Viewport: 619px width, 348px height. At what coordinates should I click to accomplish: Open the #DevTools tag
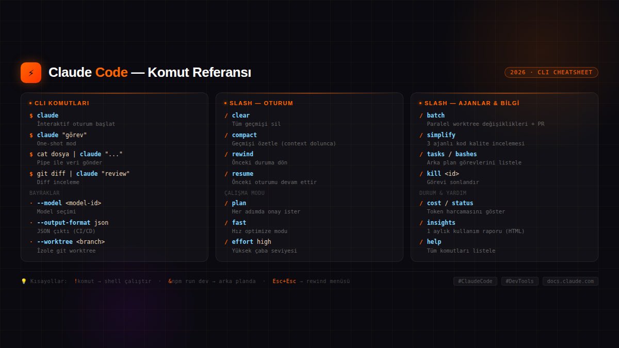point(520,281)
